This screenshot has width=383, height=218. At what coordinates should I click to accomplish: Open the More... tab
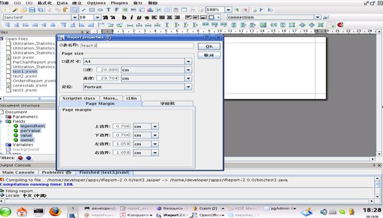[x=111, y=98]
